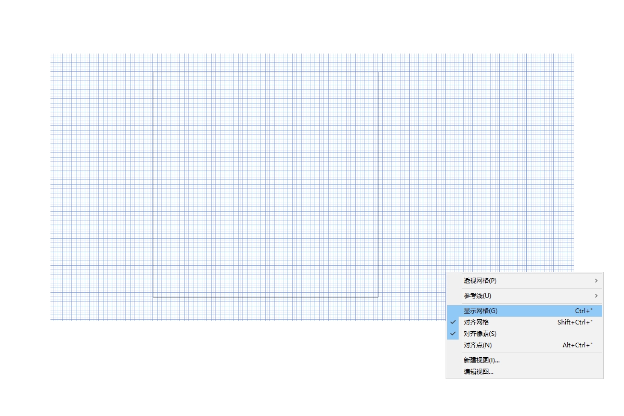Click the Alt+Ctrl+" shortcut label
Screen dimensions: 624x416
point(577,345)
